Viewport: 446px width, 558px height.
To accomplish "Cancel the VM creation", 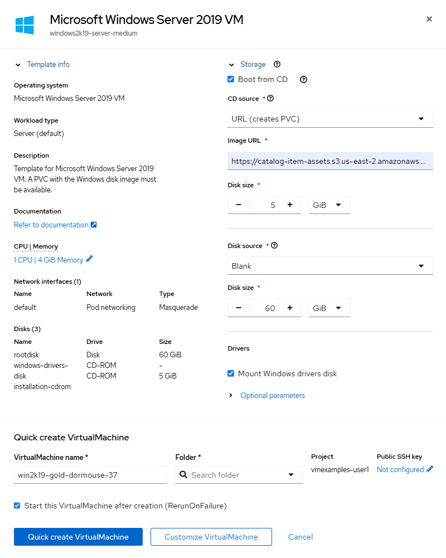I will click(x=300, y=537).
